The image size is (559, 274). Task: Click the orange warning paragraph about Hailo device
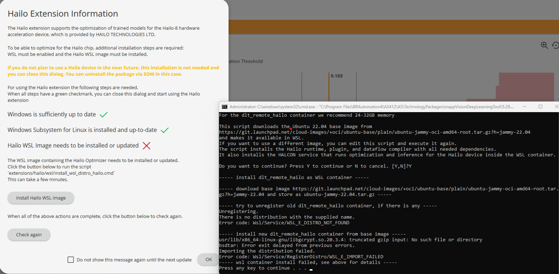114,71
